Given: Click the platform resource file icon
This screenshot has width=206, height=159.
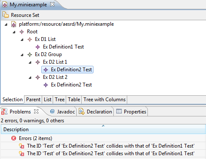Looking at the screenshot, I should (x=13, y=24).
